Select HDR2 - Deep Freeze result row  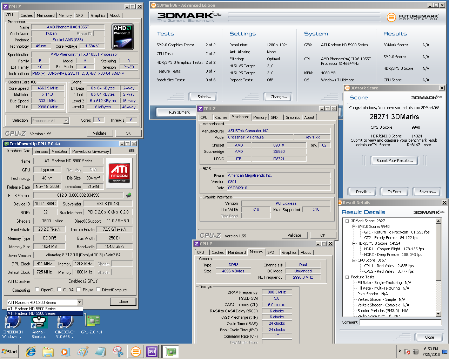tap(393, 255)
